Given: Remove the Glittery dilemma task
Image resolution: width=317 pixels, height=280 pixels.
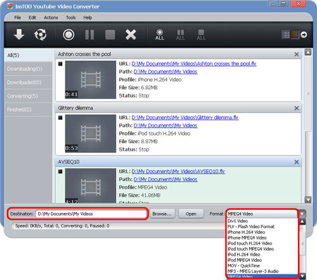Looking at the screenshot, I should pyautogui.click(x=297, y=108).
